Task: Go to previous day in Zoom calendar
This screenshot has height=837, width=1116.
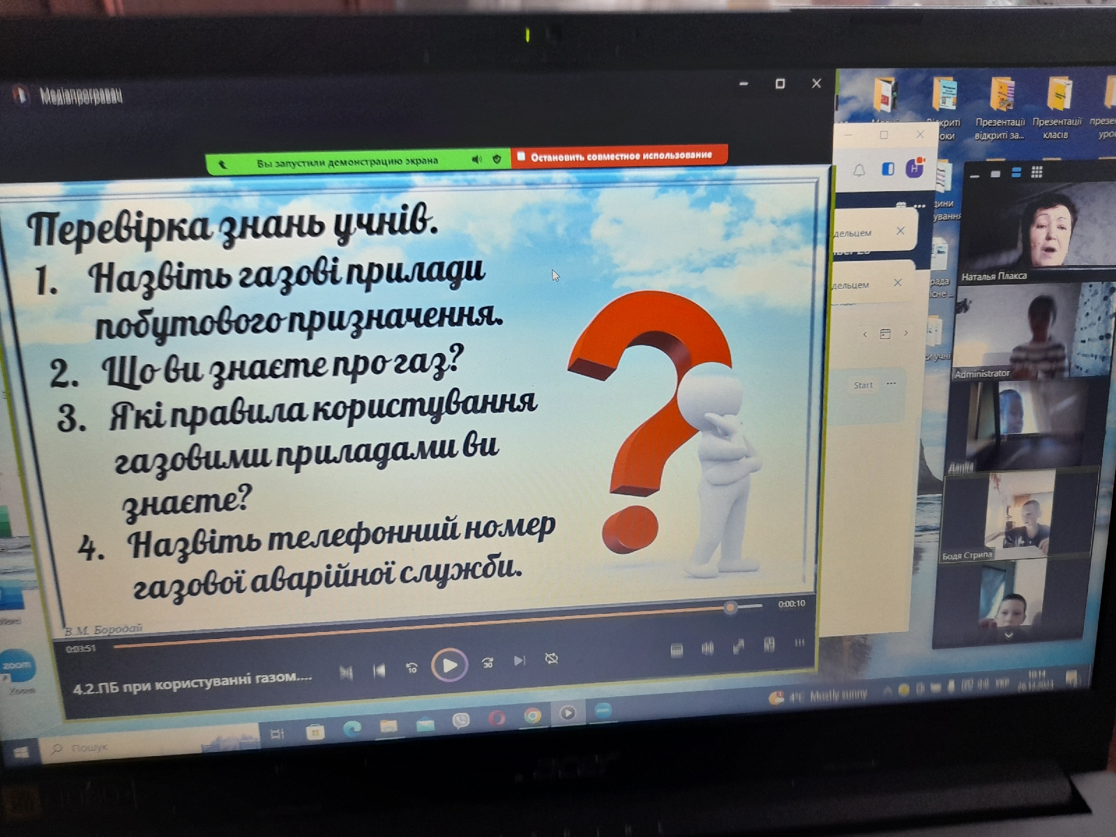Action: point(865,334)
